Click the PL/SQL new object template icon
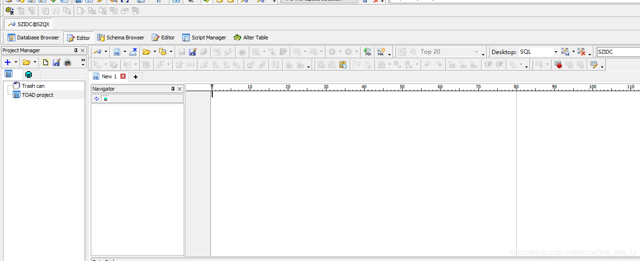This screenshot has height=261, width=640. click(x=381, y=52)
